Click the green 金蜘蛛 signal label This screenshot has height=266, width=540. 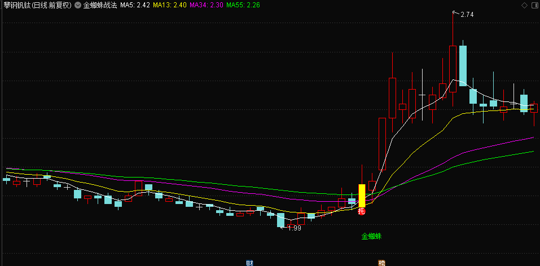pyautogui.click(x=372, y=236)
